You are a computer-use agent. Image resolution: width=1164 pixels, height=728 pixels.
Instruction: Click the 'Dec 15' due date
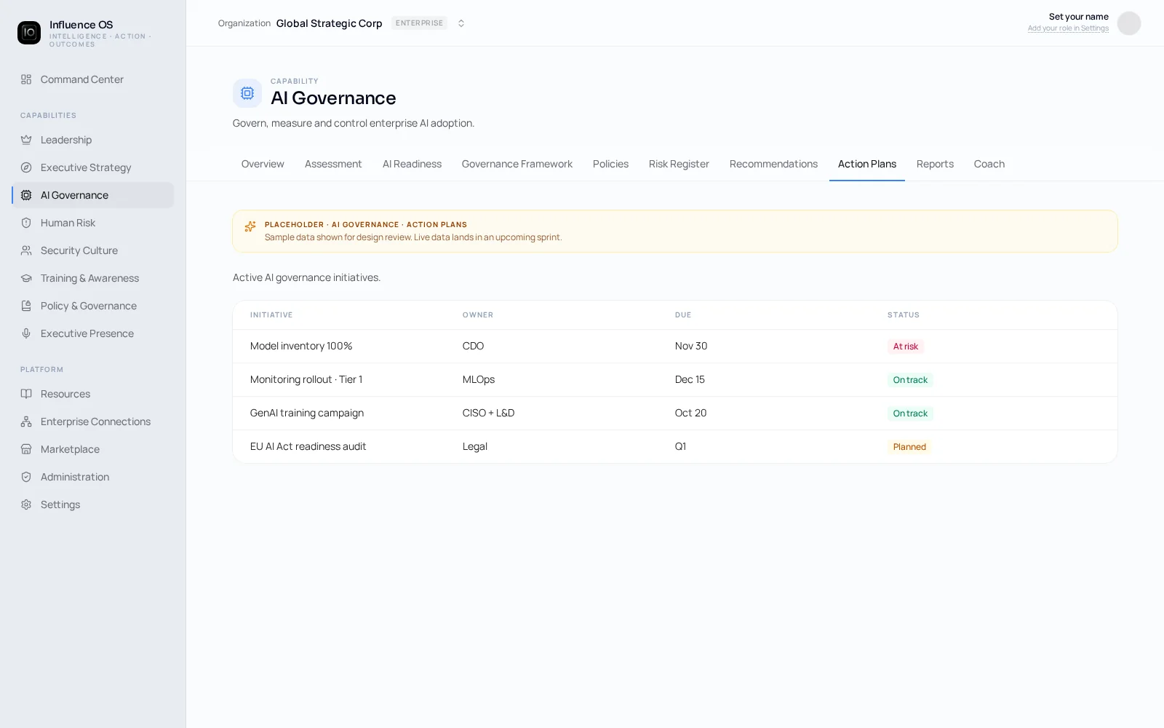[690, 379]
